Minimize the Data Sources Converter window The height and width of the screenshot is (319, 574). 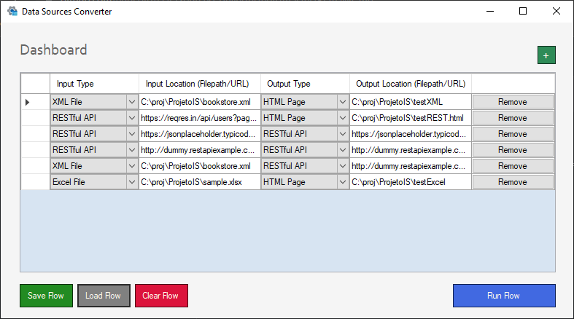tap(490, 12)
